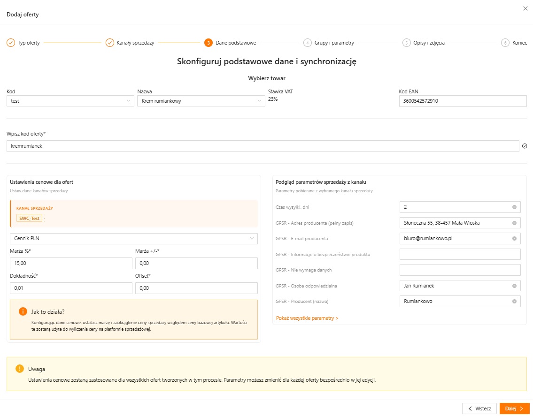Image resolution: width=533 pixels, height=416 pixels.
Task: Clear the GPSR Producent name field
Action: pyautogui.click(x=514, y=302)
